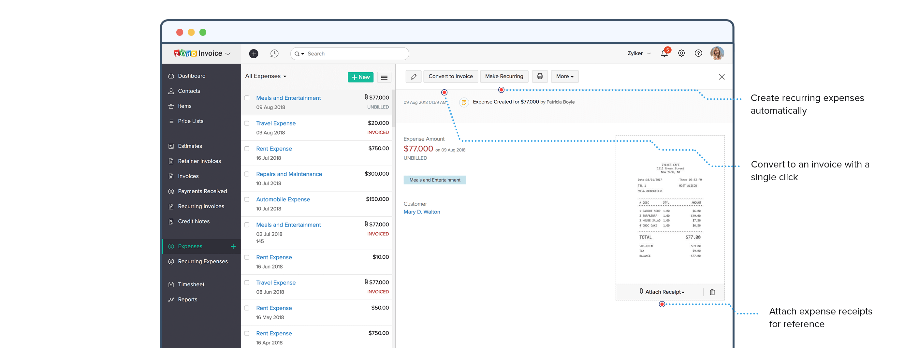This screenshot has width=904, height=348.
Task: Tick checkbox for Rent Expense 16 Jun 2018
Action: (x=247, y=257)
